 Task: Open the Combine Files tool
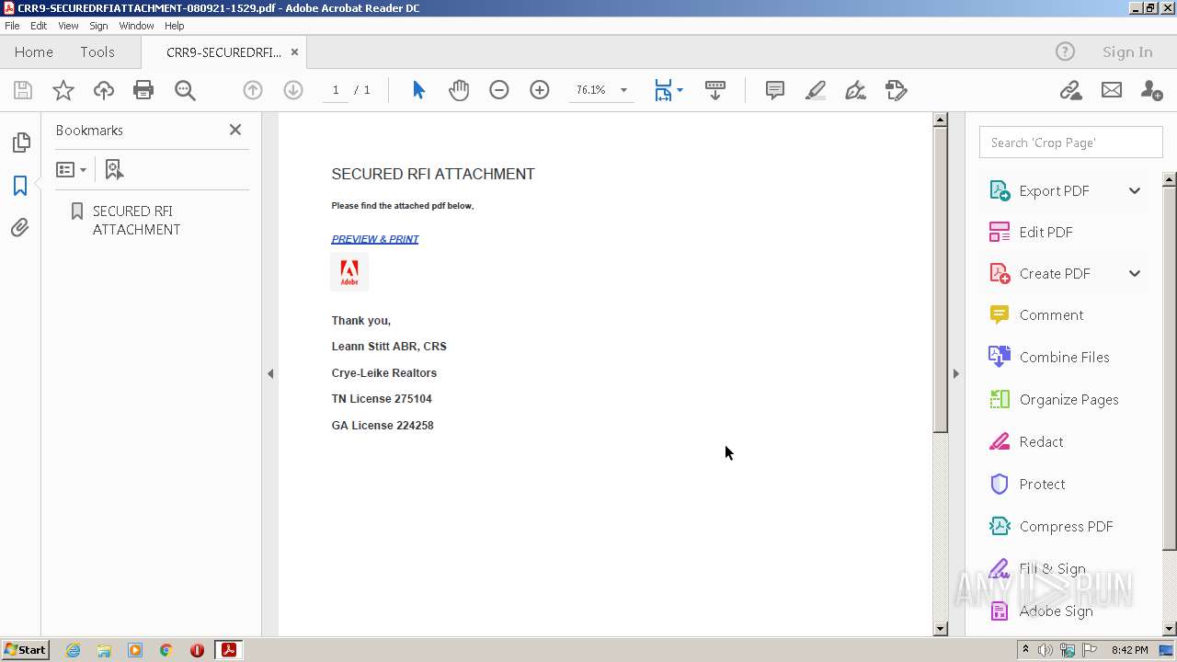tap(1064, 357)
